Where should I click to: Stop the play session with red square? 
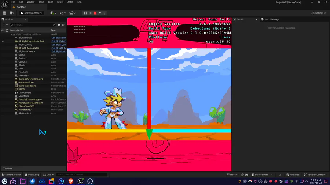95,13
